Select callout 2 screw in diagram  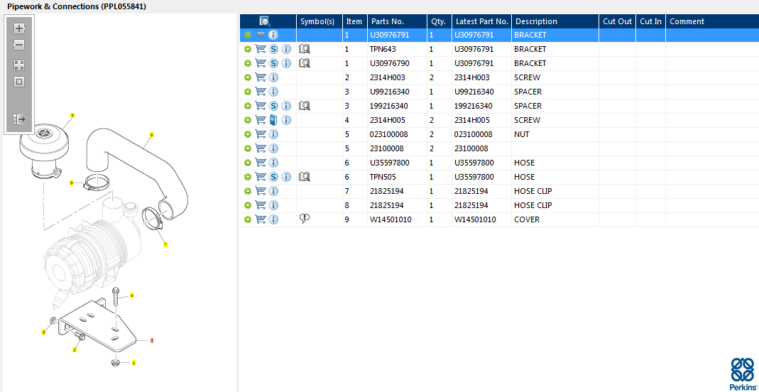tap(75, 349)
